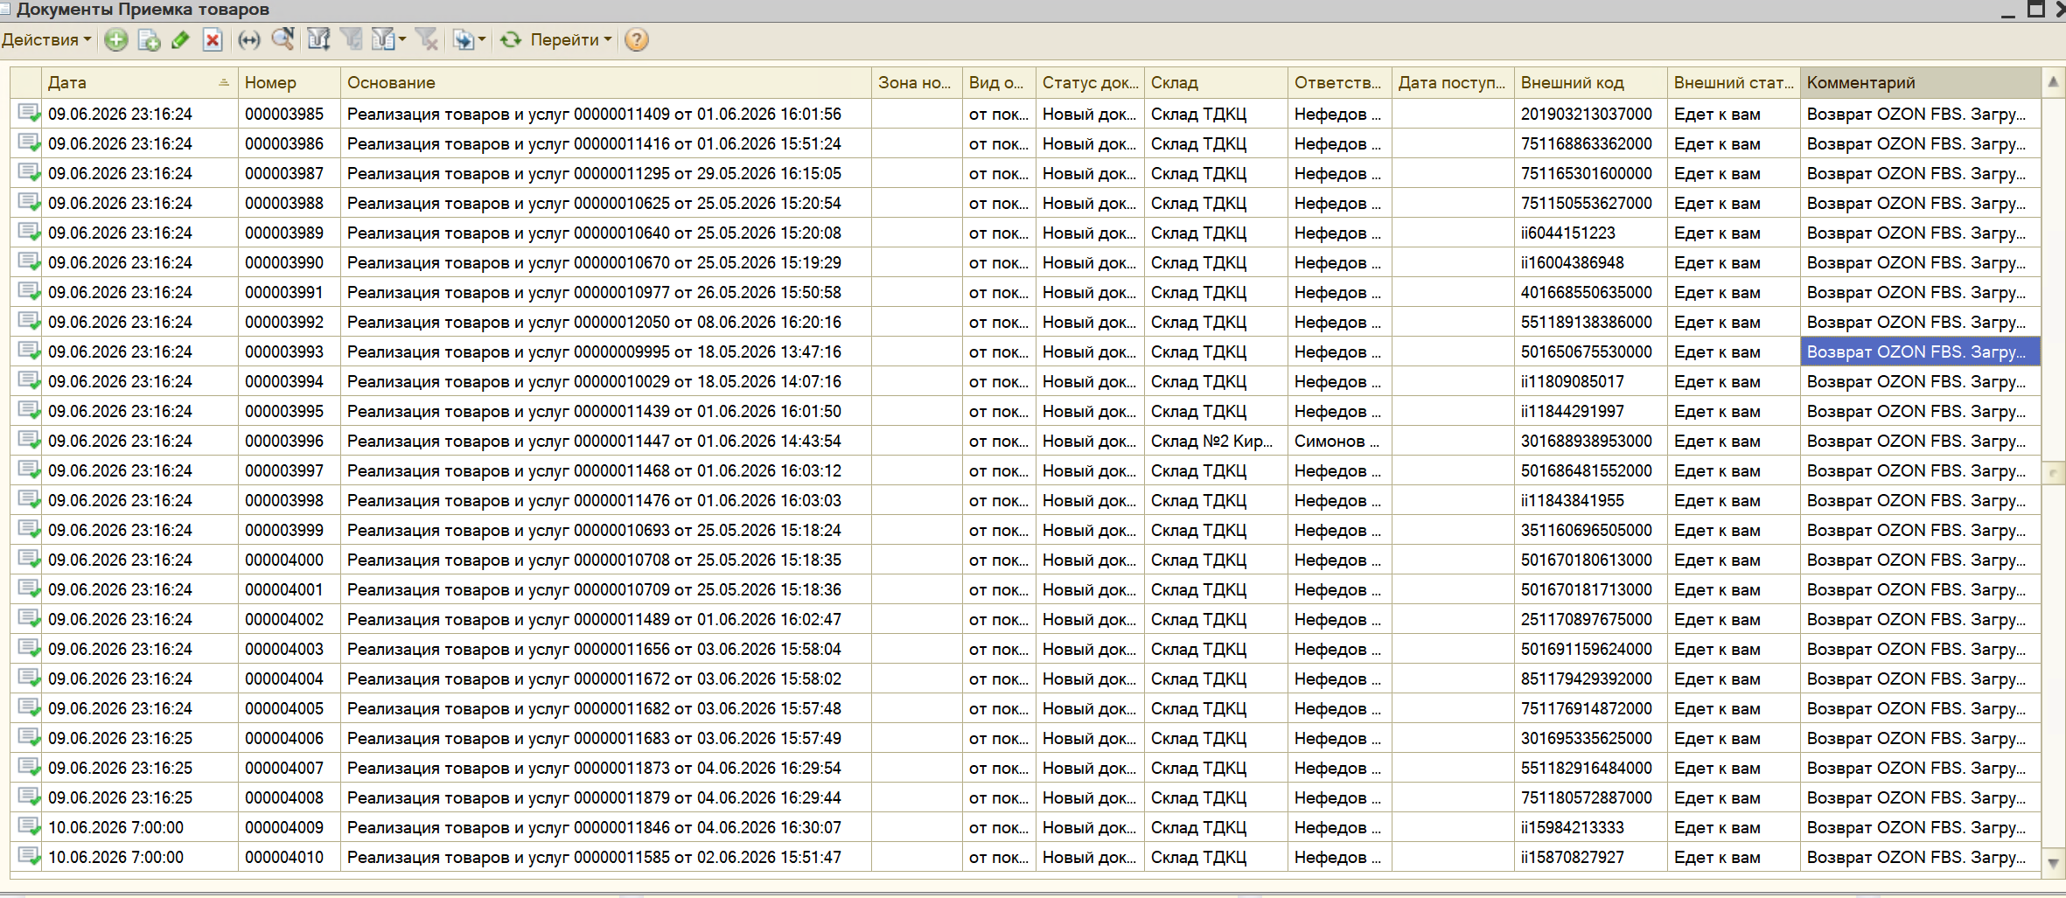Click the Комментарий column header
2066x898 pixels.
pos(1920,82)
